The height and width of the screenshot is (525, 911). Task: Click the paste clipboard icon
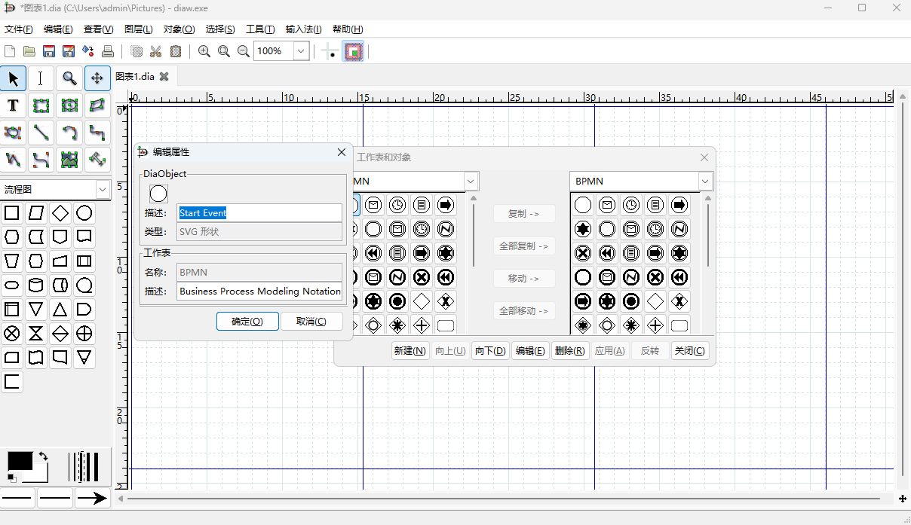click(x=176, y=51)
